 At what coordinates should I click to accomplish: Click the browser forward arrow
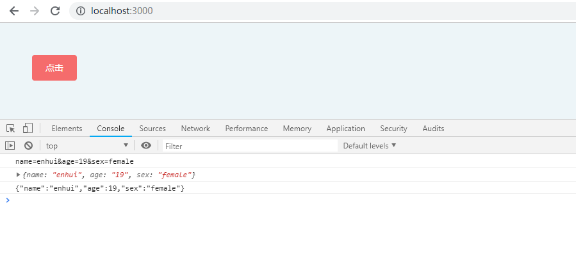coord(35,11)
